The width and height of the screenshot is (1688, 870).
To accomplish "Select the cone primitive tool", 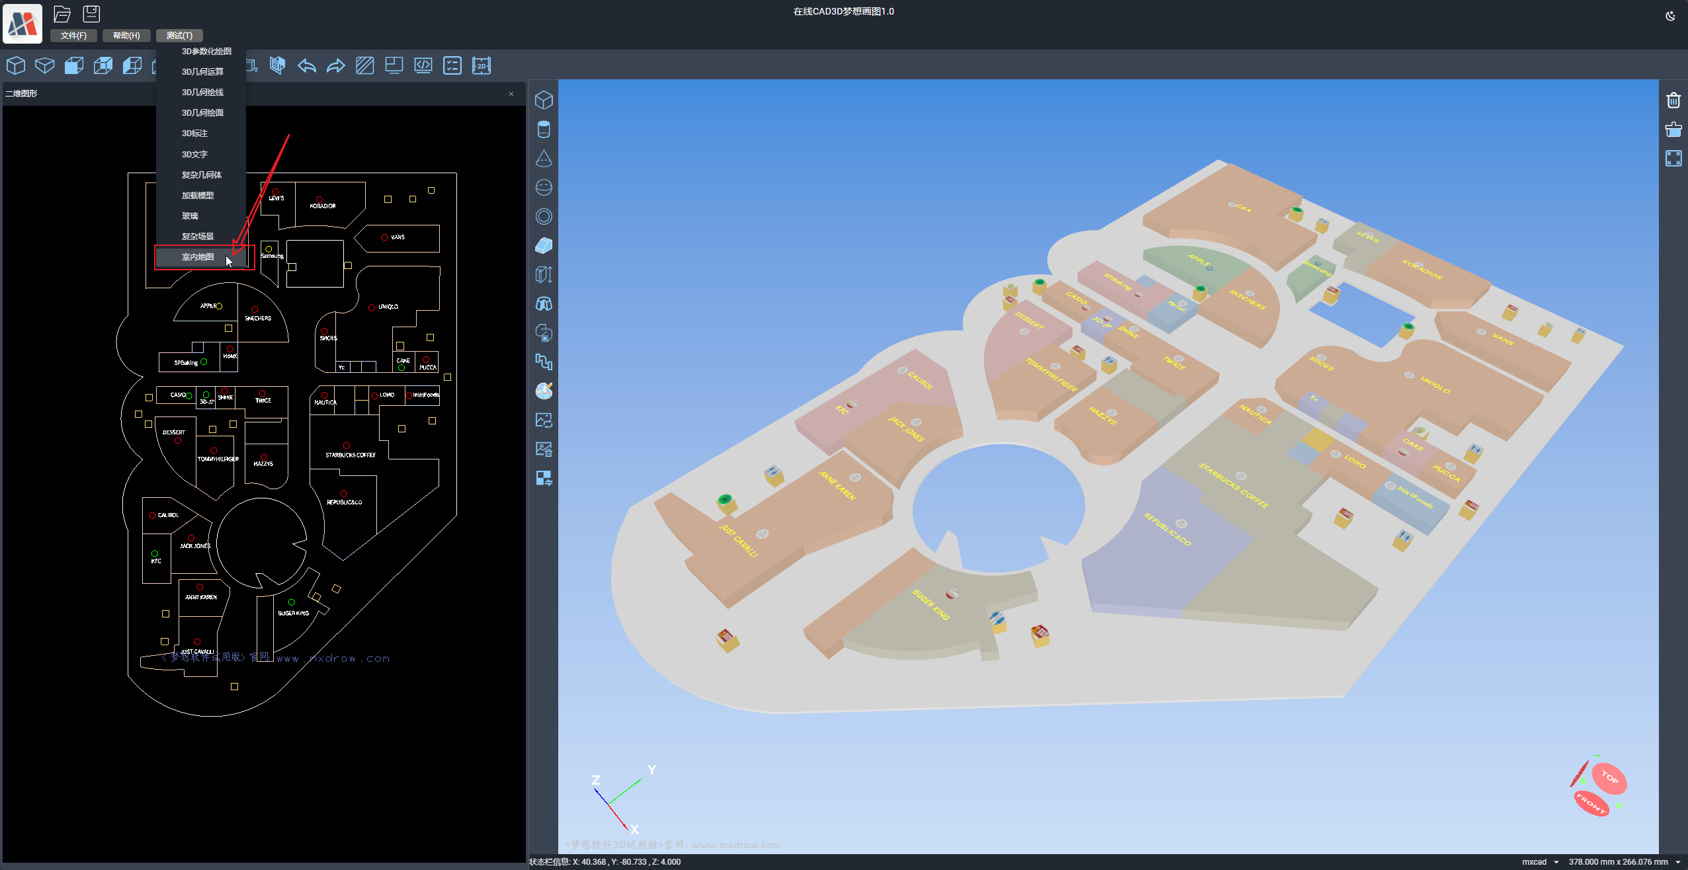I will coord(544,159).
